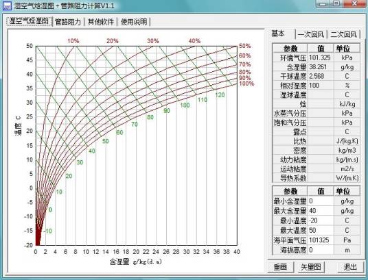Click the enthalpy line label -10
Viewport: 368px width, 280px height.
pos(47,231)
